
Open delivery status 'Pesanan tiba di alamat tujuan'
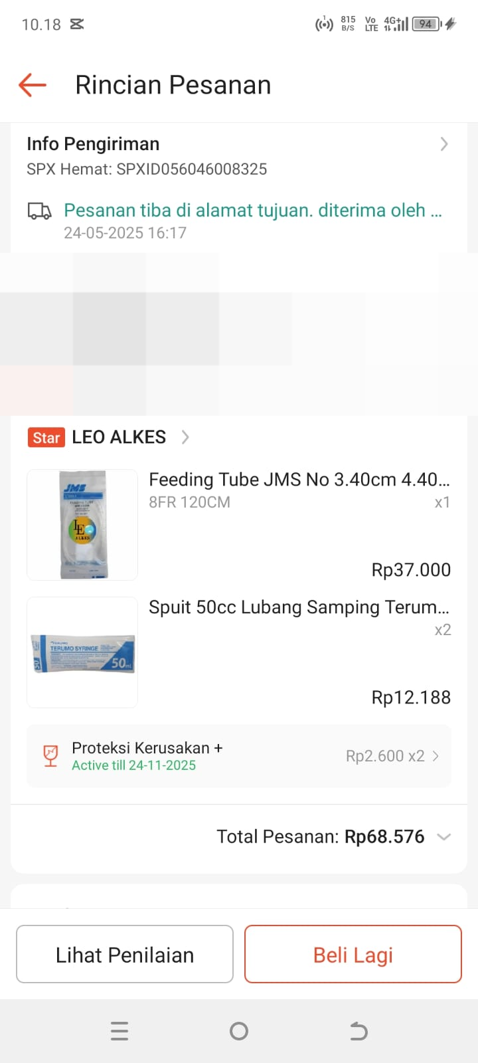pyautogui.click(x=252, y=211)
